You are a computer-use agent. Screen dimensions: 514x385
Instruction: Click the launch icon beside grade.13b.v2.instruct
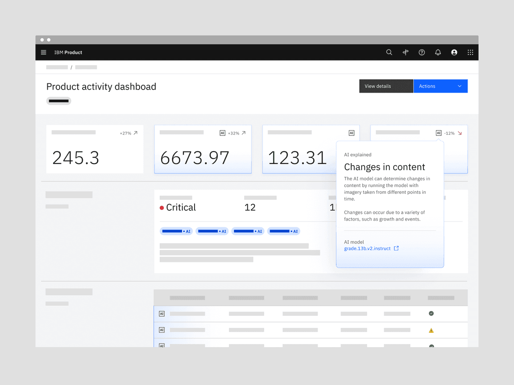[x=396, y=248]
